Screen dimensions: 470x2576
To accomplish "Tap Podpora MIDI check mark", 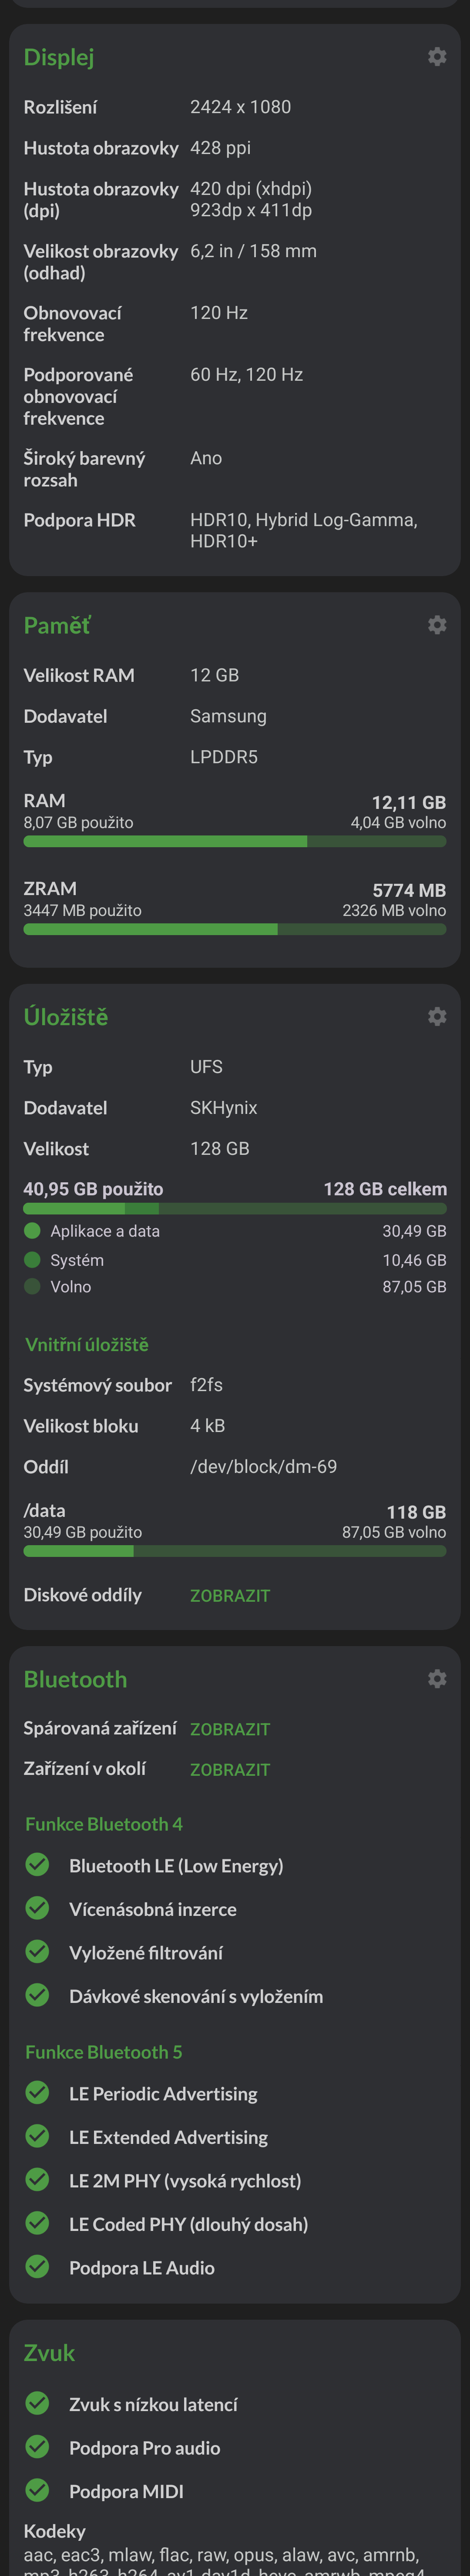I will click(x=37, y=2490).
